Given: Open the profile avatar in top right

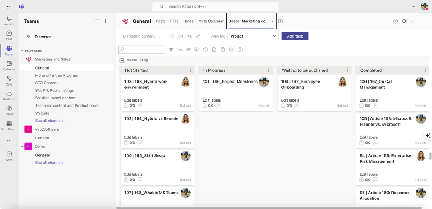Looking at the screenshot, I should (424, 6).
